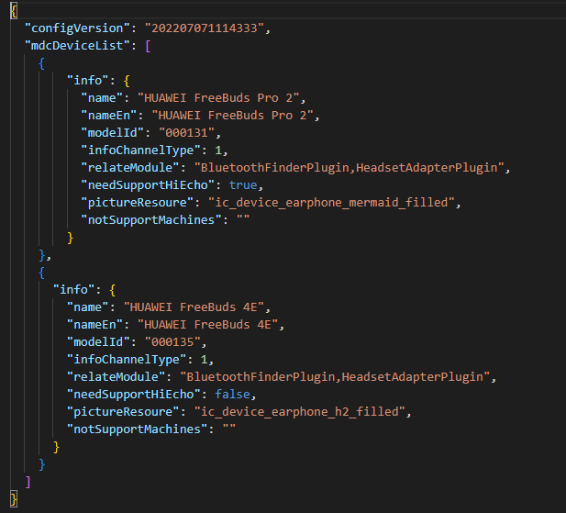Click "notSupportMachines" key in FreeBuds 4E block
The height and width of the screenshot is (513, 566).
click(138, 429)
